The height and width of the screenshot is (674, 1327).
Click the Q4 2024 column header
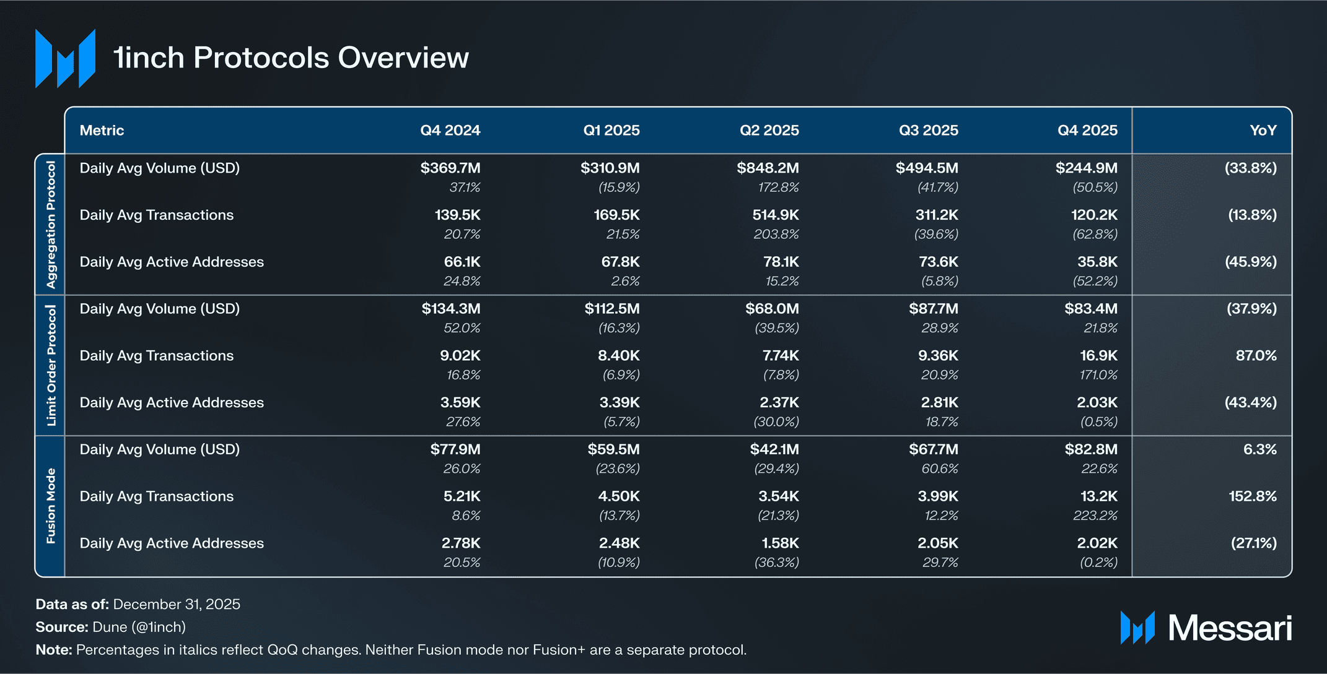450,131
